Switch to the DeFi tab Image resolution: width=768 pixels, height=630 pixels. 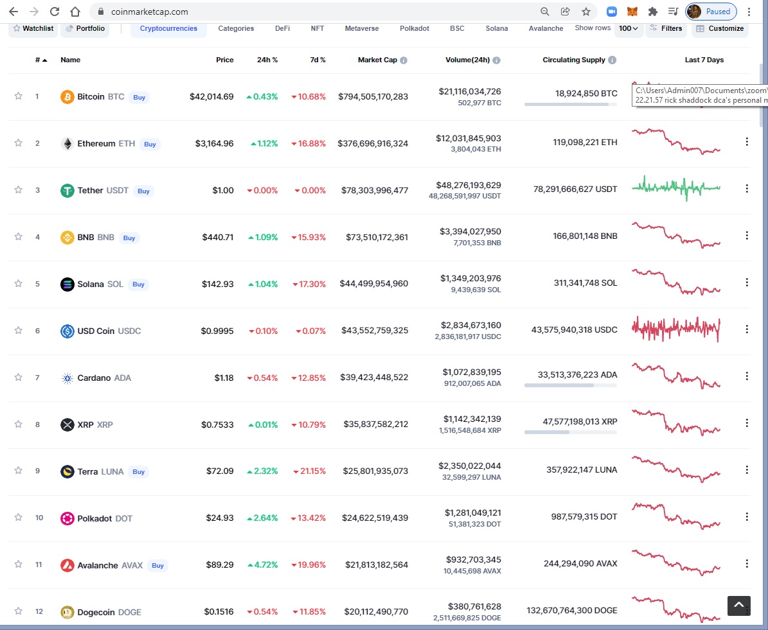pyautogui.click(x=283, y=28)
